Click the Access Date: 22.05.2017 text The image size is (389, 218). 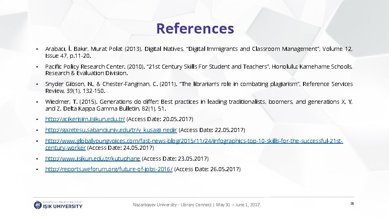coord(212,130)
